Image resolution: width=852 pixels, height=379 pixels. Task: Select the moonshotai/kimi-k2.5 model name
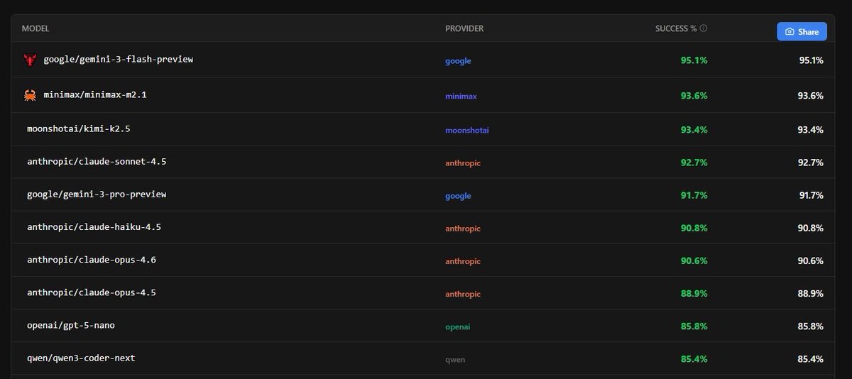point(78,129)
